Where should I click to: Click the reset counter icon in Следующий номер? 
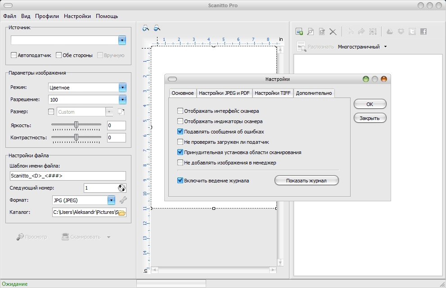(x=122, y=188)
